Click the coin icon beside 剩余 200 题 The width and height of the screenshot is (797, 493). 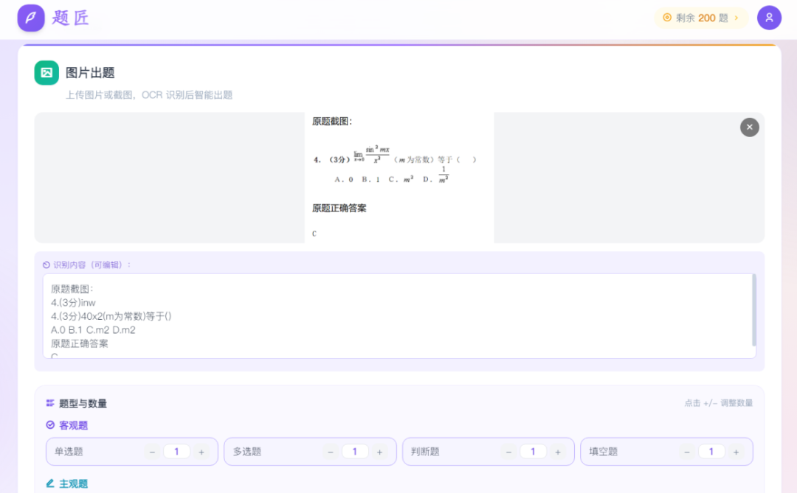[x=667, y=18]
